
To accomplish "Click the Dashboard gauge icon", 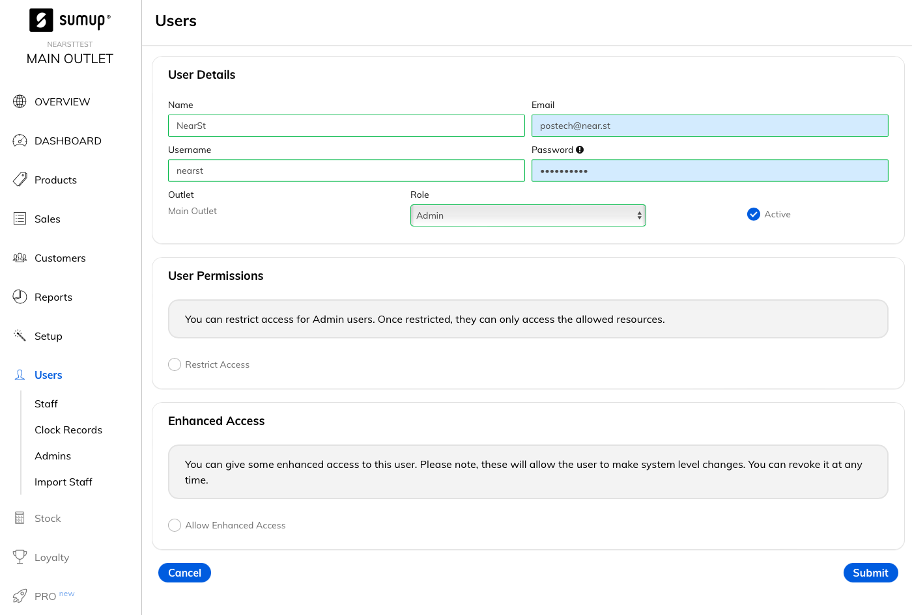I will (x=20, y=141).
